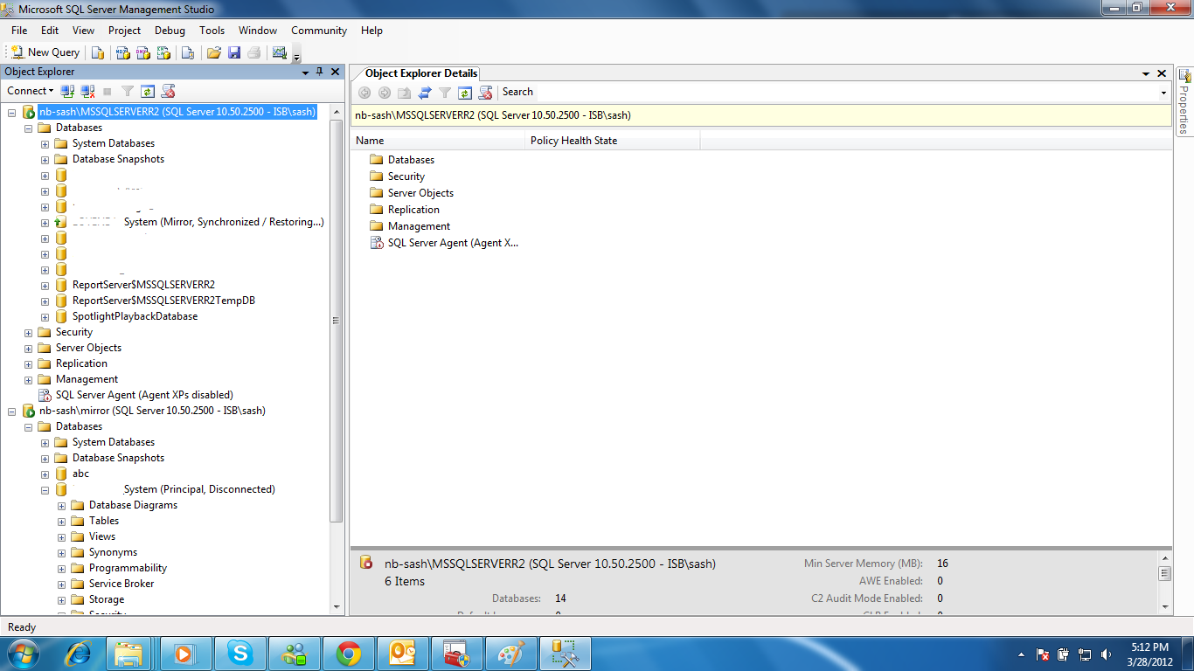Open the Community menu
The height and width of the screenshot is (671, 1194).
tap(318, 30)
